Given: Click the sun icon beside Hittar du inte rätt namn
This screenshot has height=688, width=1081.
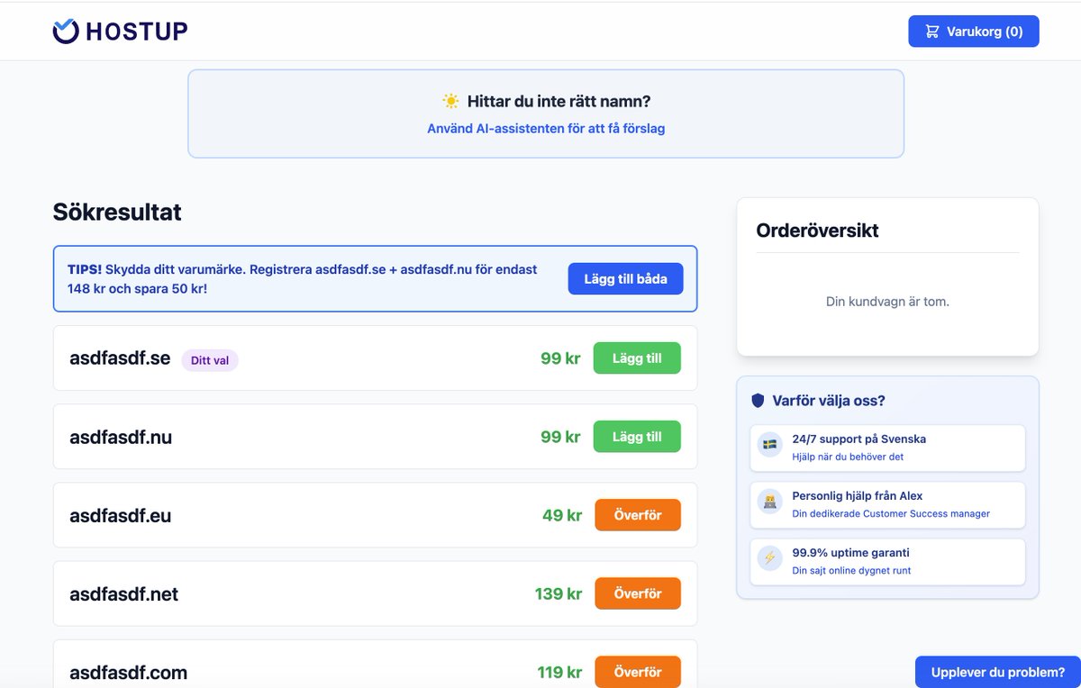Looking at the screenshot, I should pyautogui.click(x=450, y=102).
